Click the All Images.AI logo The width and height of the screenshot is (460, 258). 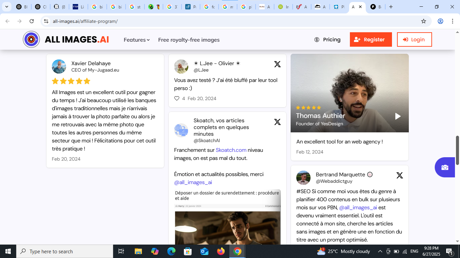pyautogui.click(x=66, y=40)
